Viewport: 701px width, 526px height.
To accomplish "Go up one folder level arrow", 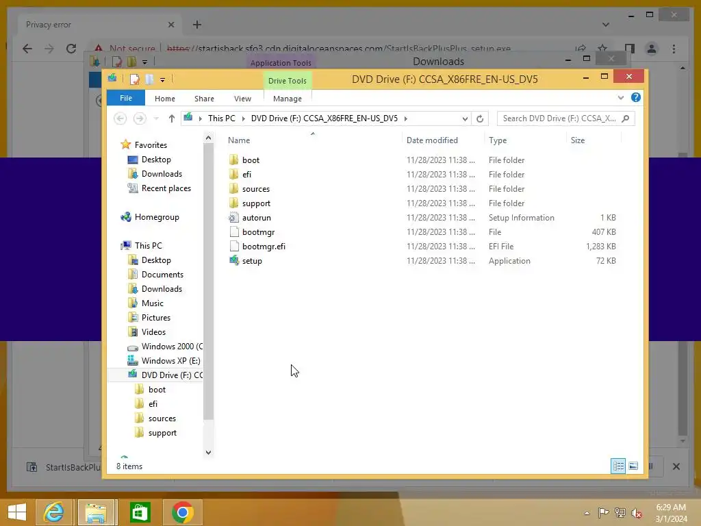I will pos(172,118).
